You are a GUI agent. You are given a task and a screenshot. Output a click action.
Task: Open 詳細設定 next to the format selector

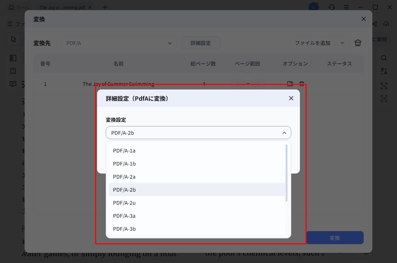coord(200,42)
